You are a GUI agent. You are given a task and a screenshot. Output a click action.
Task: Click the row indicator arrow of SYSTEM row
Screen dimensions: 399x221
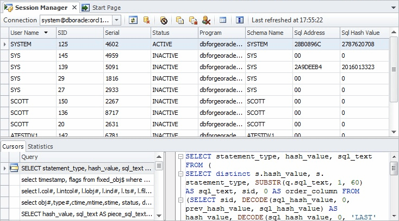(4, 44)
